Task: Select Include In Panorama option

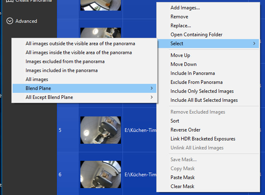Action: (193, 73)
